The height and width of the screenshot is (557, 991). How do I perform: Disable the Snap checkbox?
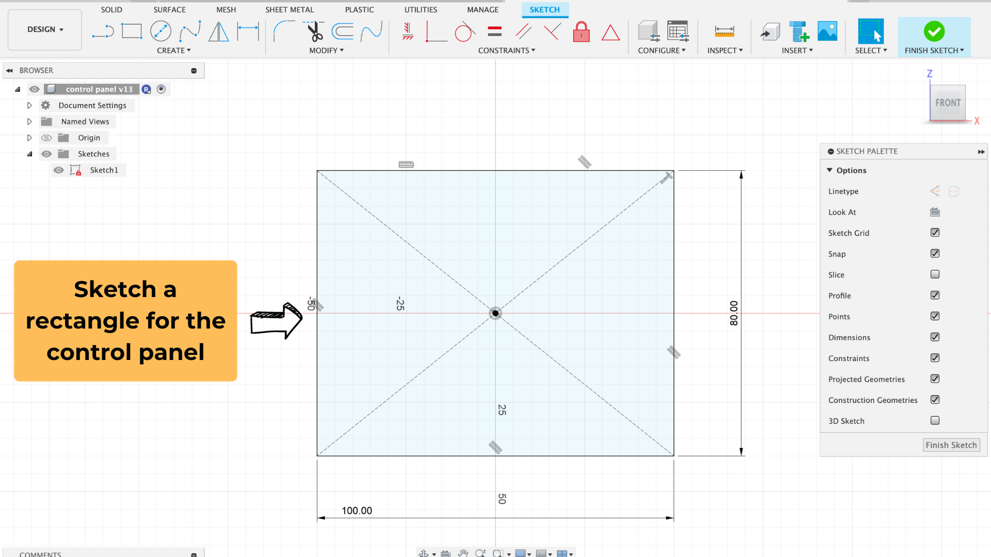[935, 253]
